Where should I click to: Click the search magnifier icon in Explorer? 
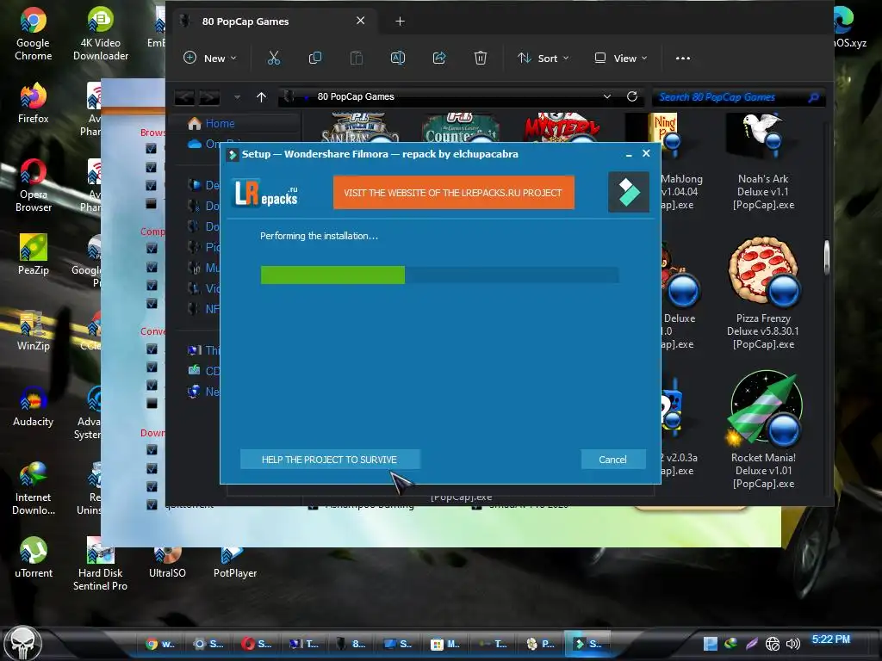813,97
